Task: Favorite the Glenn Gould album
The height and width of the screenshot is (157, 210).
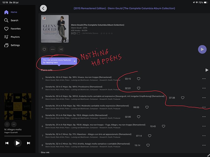Action: (44, 49)
